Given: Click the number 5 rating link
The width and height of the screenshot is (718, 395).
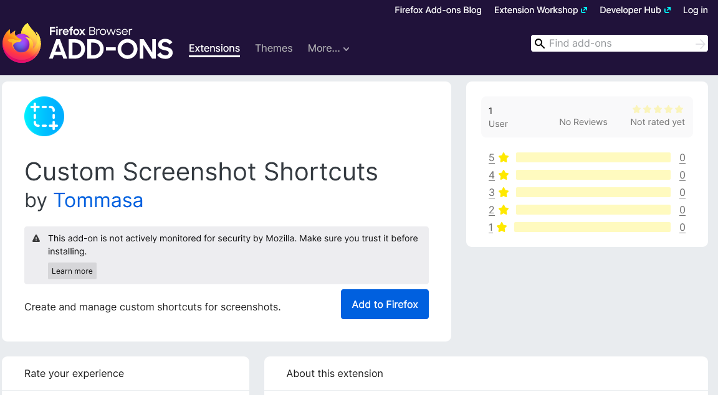Looking at the screenshot, I should (x=491, y=158).
